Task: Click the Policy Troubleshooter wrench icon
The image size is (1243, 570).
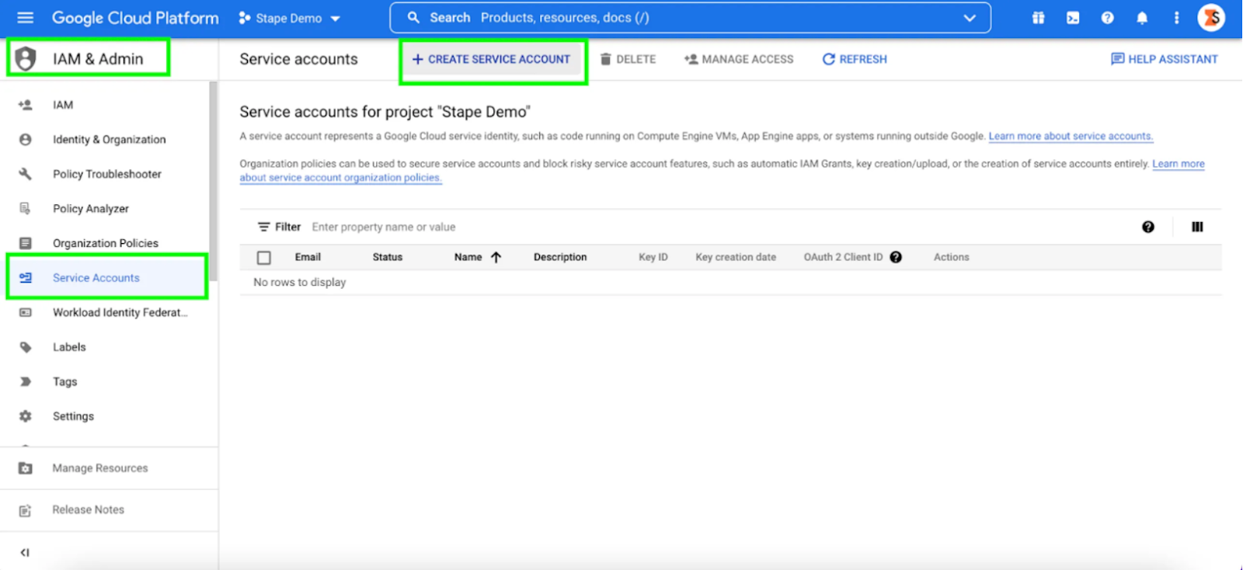Action: (x=26, y=174)
